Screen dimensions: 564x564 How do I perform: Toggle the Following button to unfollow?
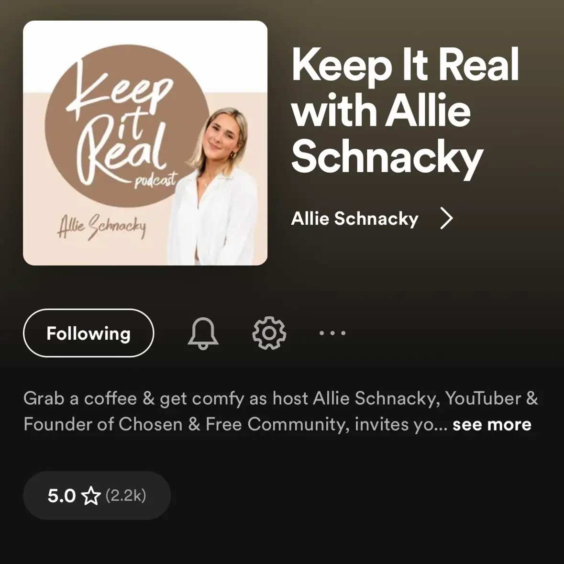[88, 333]
